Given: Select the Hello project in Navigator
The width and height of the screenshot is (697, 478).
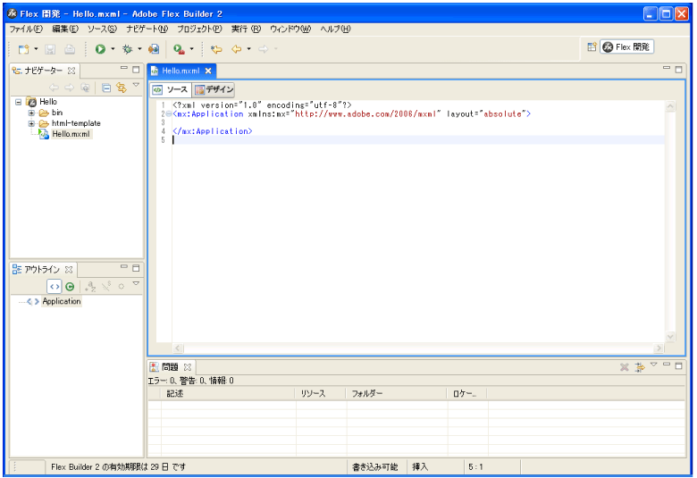Looking at the screenshot, I should [x=48, y=102].
